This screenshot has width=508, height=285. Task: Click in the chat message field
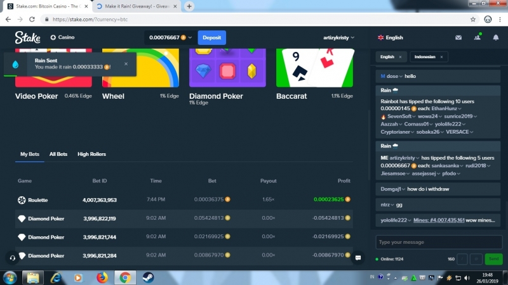coord(439,243)
